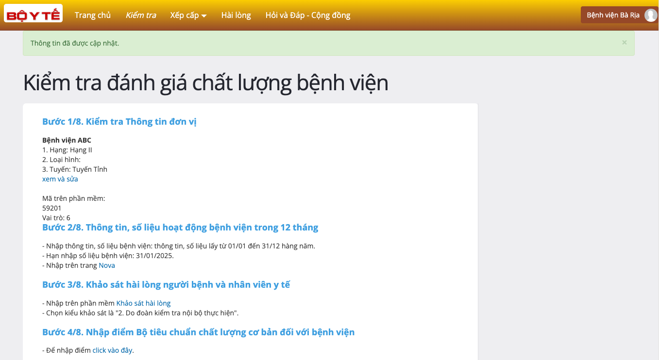The height and width of the screenshot is (360, 659).
Task: Click the 'Thông tin đã được cập nhật' message
Action: 75,43
